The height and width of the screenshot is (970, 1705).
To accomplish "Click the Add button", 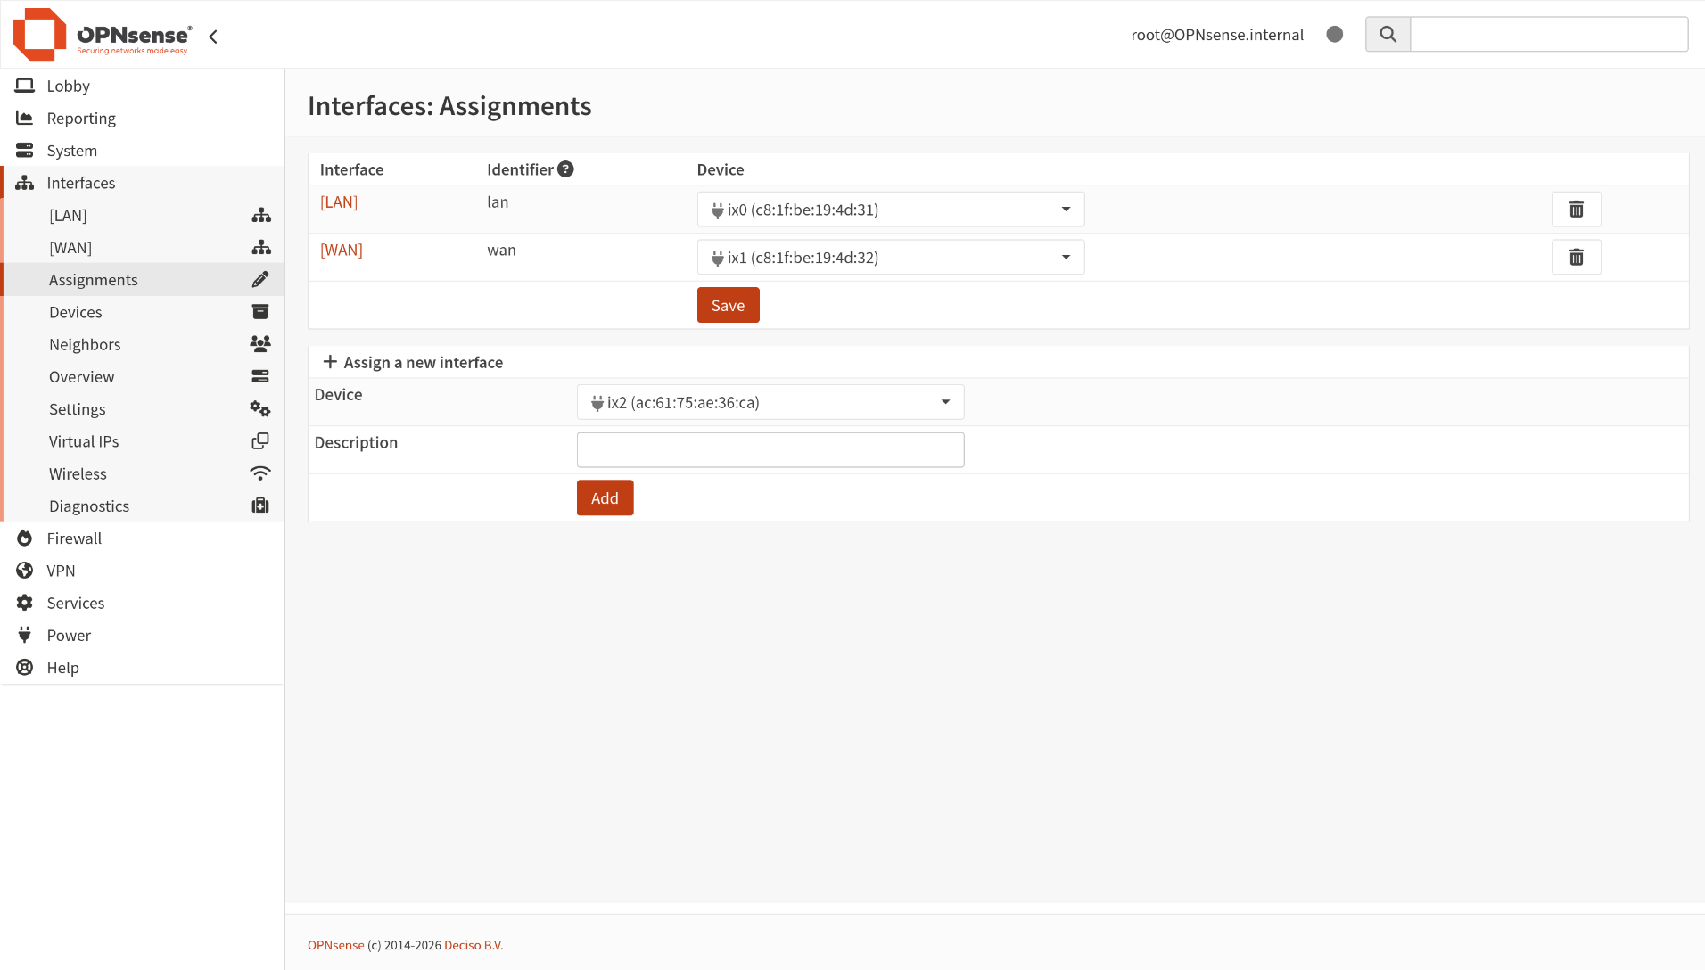I will pos(605,497).
